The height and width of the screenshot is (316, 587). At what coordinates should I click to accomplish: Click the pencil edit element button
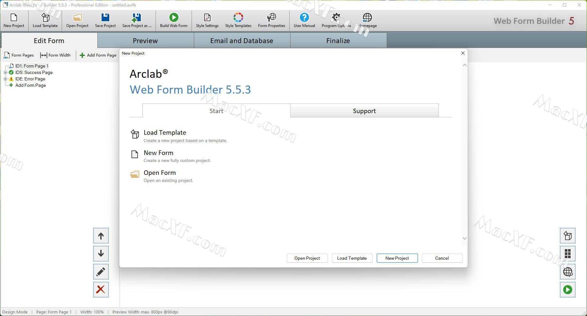(x=101, y=272)
